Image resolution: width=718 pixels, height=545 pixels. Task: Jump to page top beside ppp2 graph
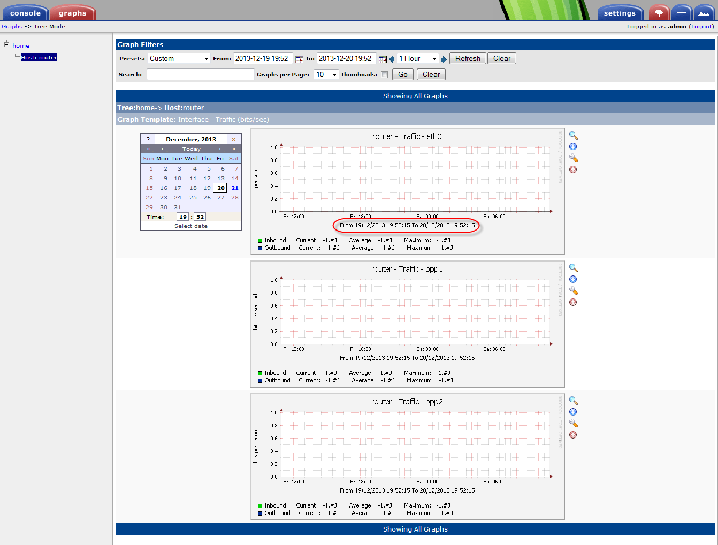pyautogui.click(x=573, y=435)
